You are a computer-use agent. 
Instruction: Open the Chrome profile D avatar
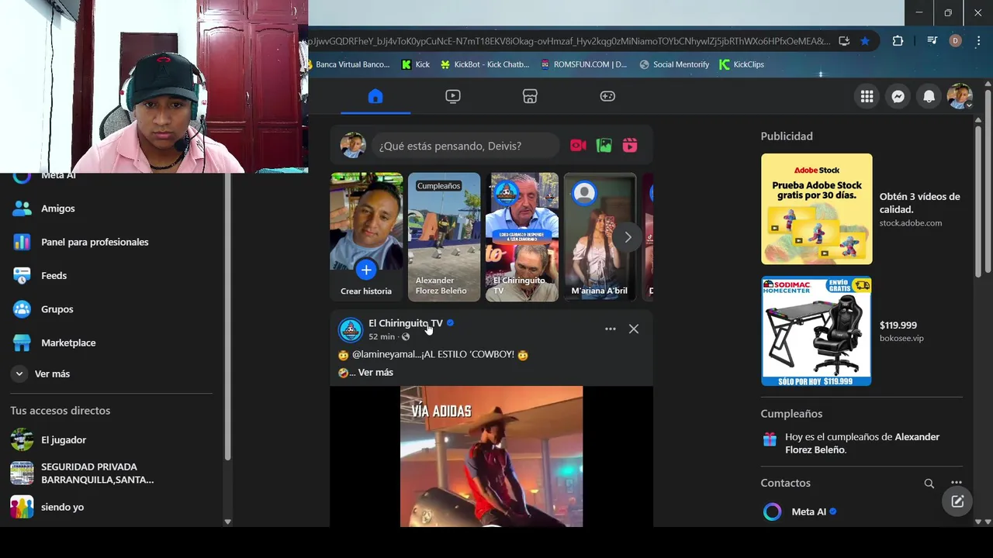click(956, 41)
